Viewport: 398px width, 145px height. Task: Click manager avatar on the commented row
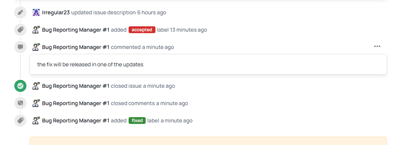[36, 47]
